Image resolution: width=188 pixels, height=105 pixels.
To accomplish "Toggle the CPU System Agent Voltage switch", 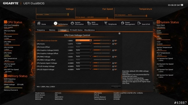I will pos(115,63).
